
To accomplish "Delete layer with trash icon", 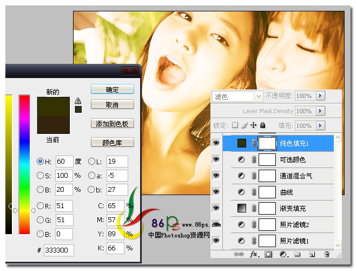I will [326, 254].
